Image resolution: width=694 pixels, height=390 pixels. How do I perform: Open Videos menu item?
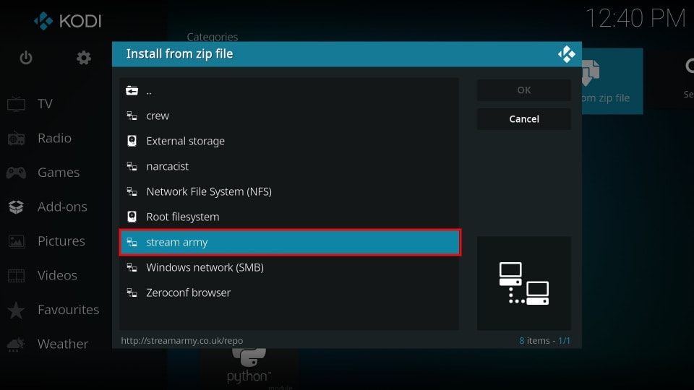(x=57, y=275)
